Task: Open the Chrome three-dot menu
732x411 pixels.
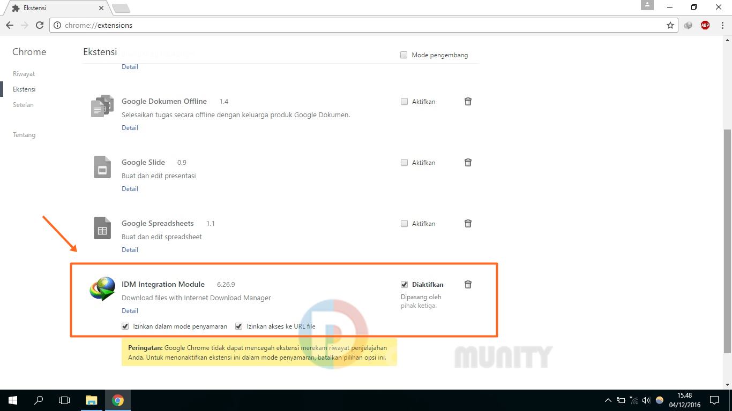Action: [x=721, y=25]
